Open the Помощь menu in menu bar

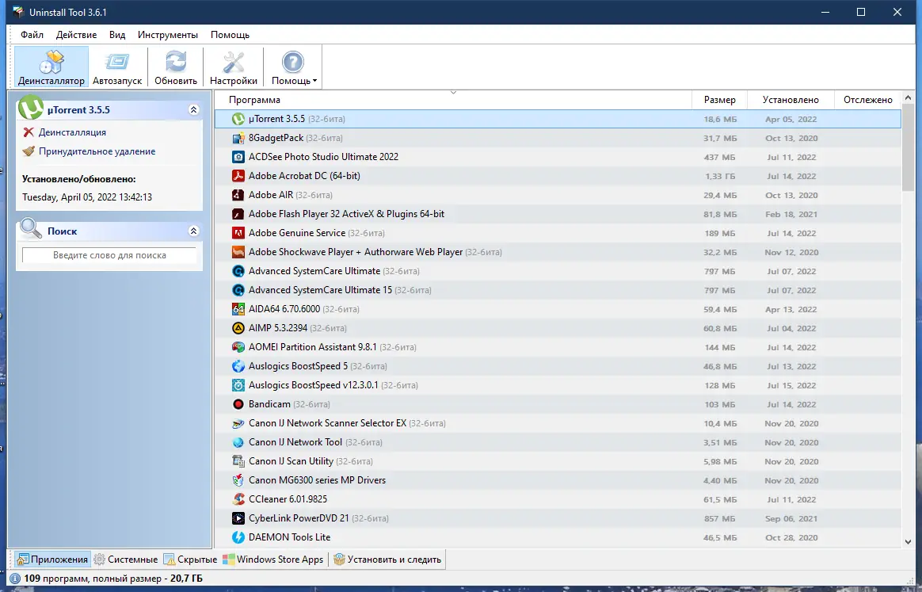[230, 35]
